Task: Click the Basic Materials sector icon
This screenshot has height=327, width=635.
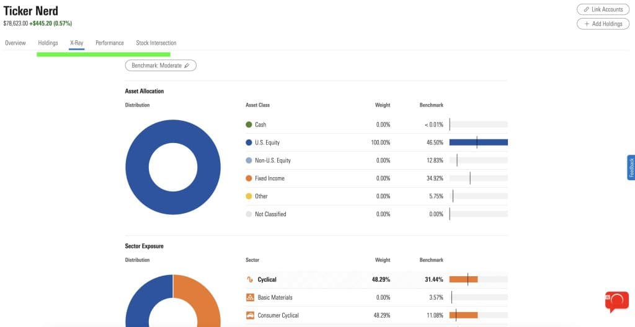Action: [x=250, y=297]
